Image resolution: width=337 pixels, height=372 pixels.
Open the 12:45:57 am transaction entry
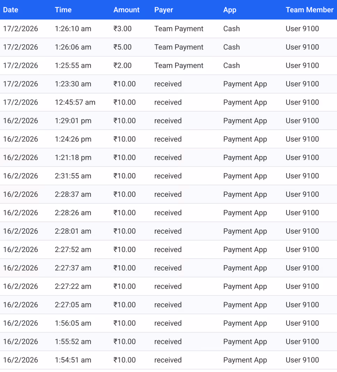click(168, 102)
